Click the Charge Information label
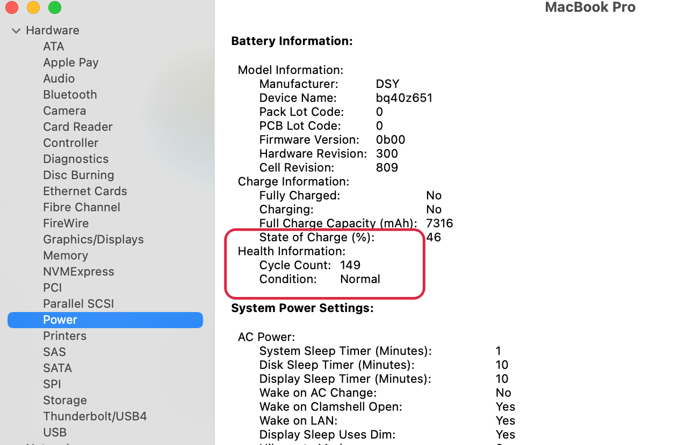The height and width of the screenshot is (445, 693). pyautogui.click(x=293, y=182)
